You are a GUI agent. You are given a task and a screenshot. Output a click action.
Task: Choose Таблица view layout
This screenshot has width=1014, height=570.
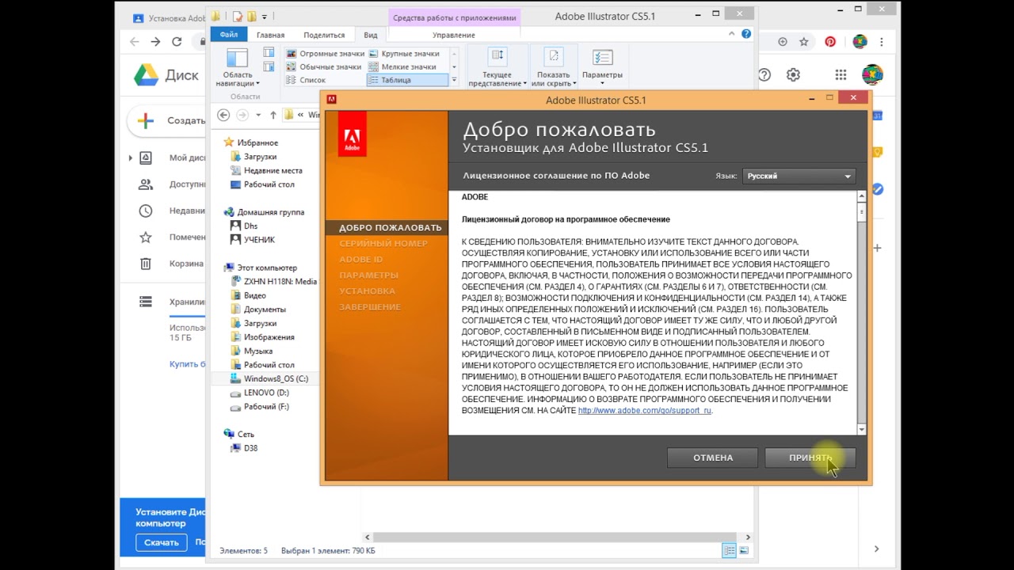point(407,80)
